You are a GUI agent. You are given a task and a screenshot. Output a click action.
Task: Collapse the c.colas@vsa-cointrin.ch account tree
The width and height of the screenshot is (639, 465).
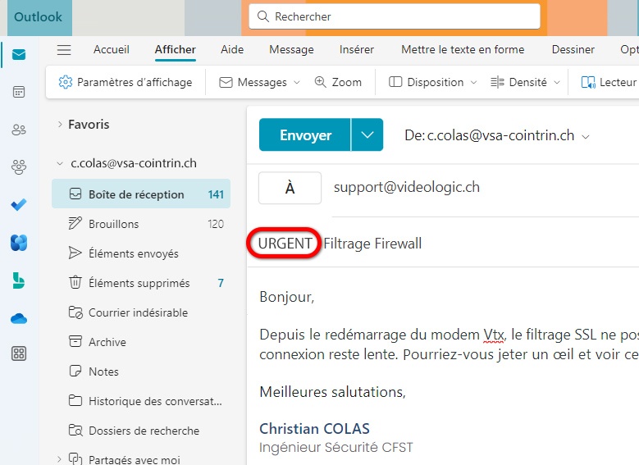[x=60, y=163]
